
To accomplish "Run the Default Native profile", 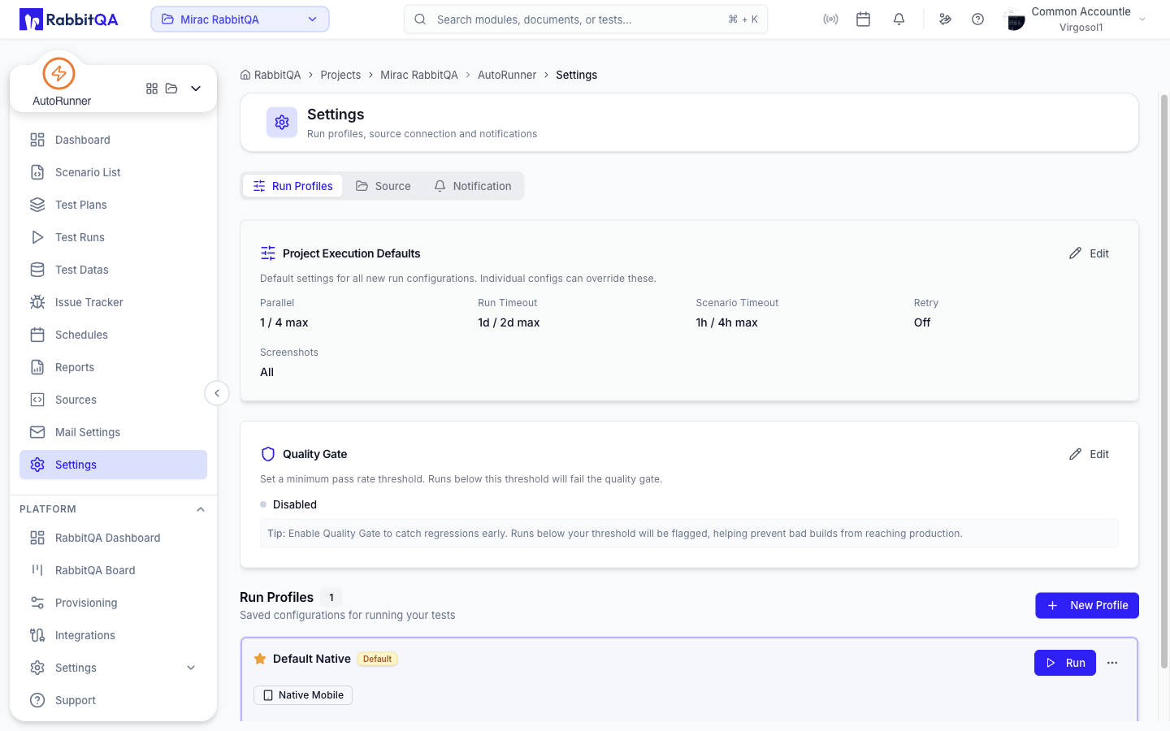I will 1065,663.
